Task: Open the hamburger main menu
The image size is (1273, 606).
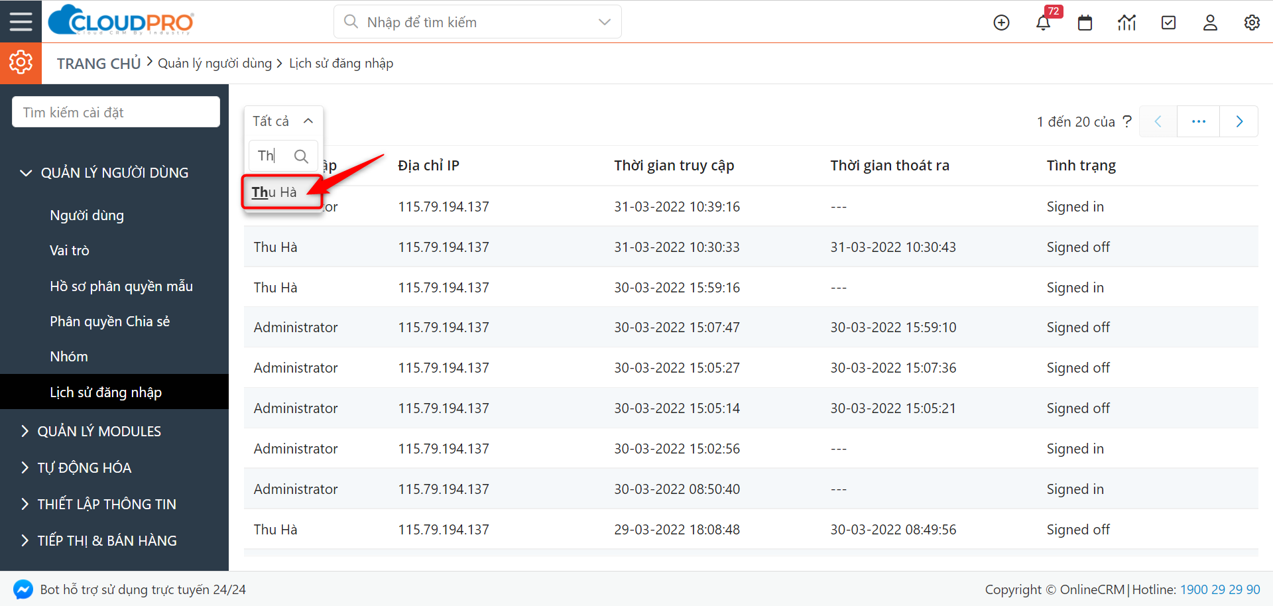Action: pyautogui.click(x=21, y=21)
